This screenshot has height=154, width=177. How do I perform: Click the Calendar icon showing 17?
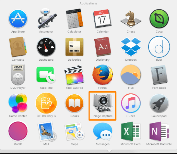click(x=102, y=19)
